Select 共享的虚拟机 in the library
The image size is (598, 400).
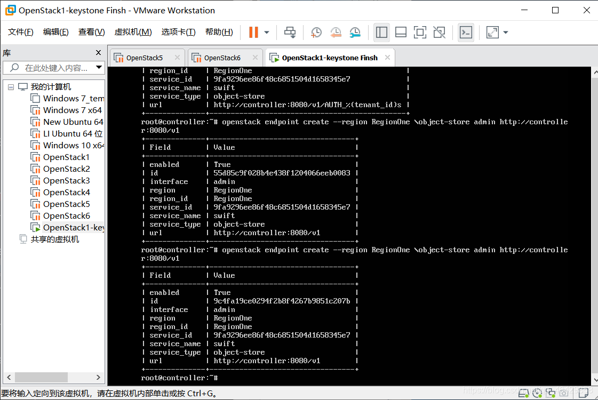point(55,239)
